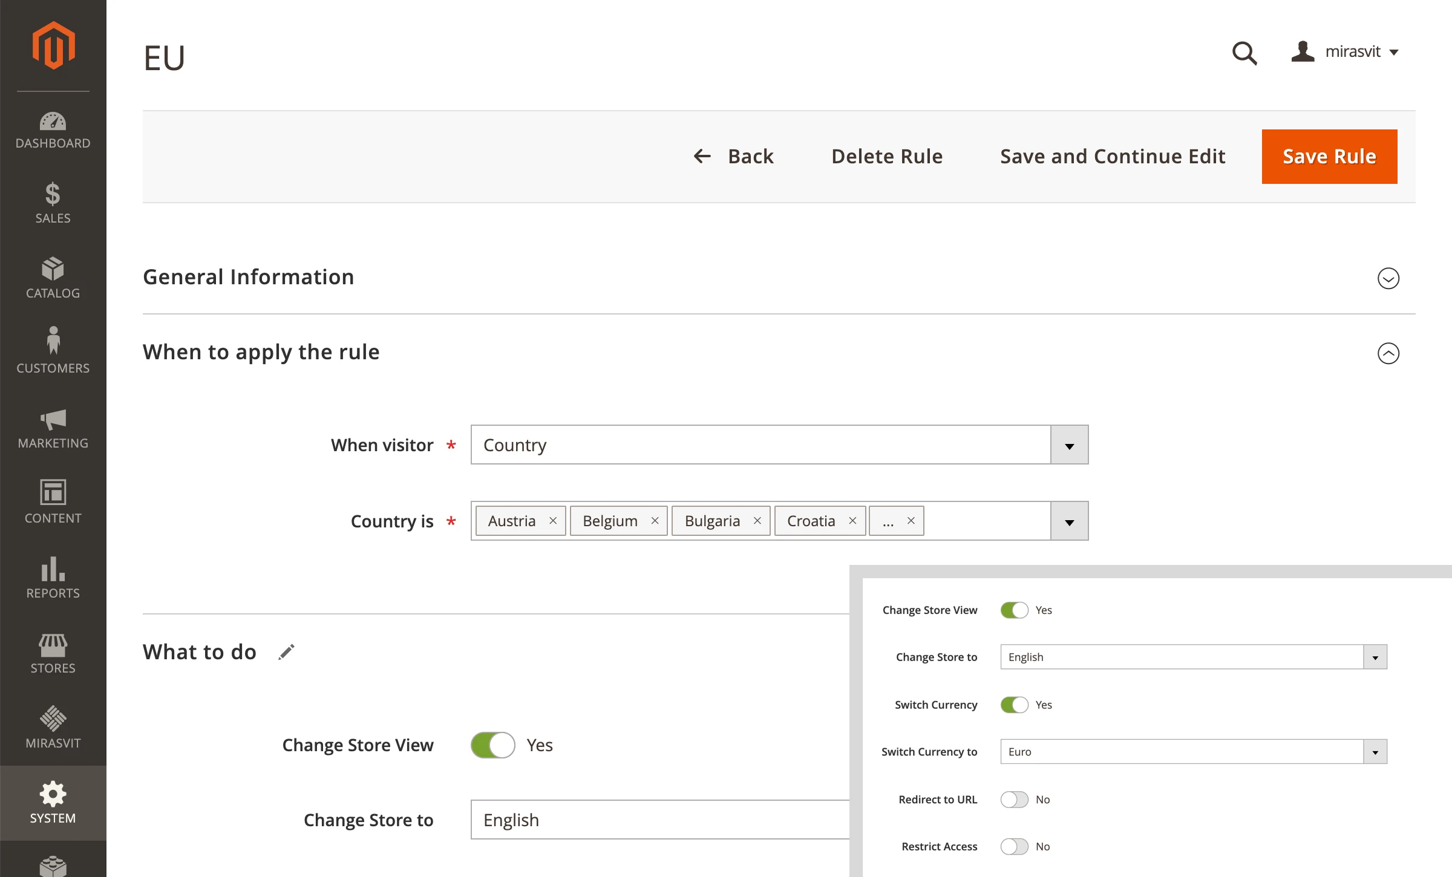Open the Mirasvit extension menu
The height and width of the screenshot is (877, 1452).
point(53,728)
